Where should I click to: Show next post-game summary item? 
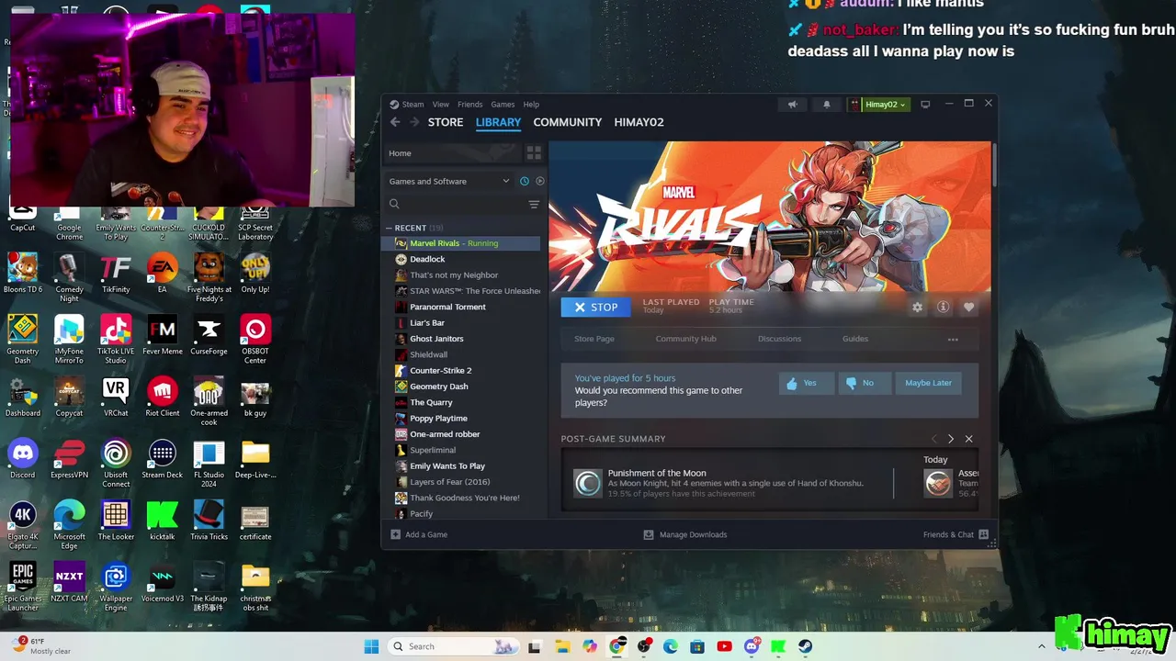tap(951, 440)
